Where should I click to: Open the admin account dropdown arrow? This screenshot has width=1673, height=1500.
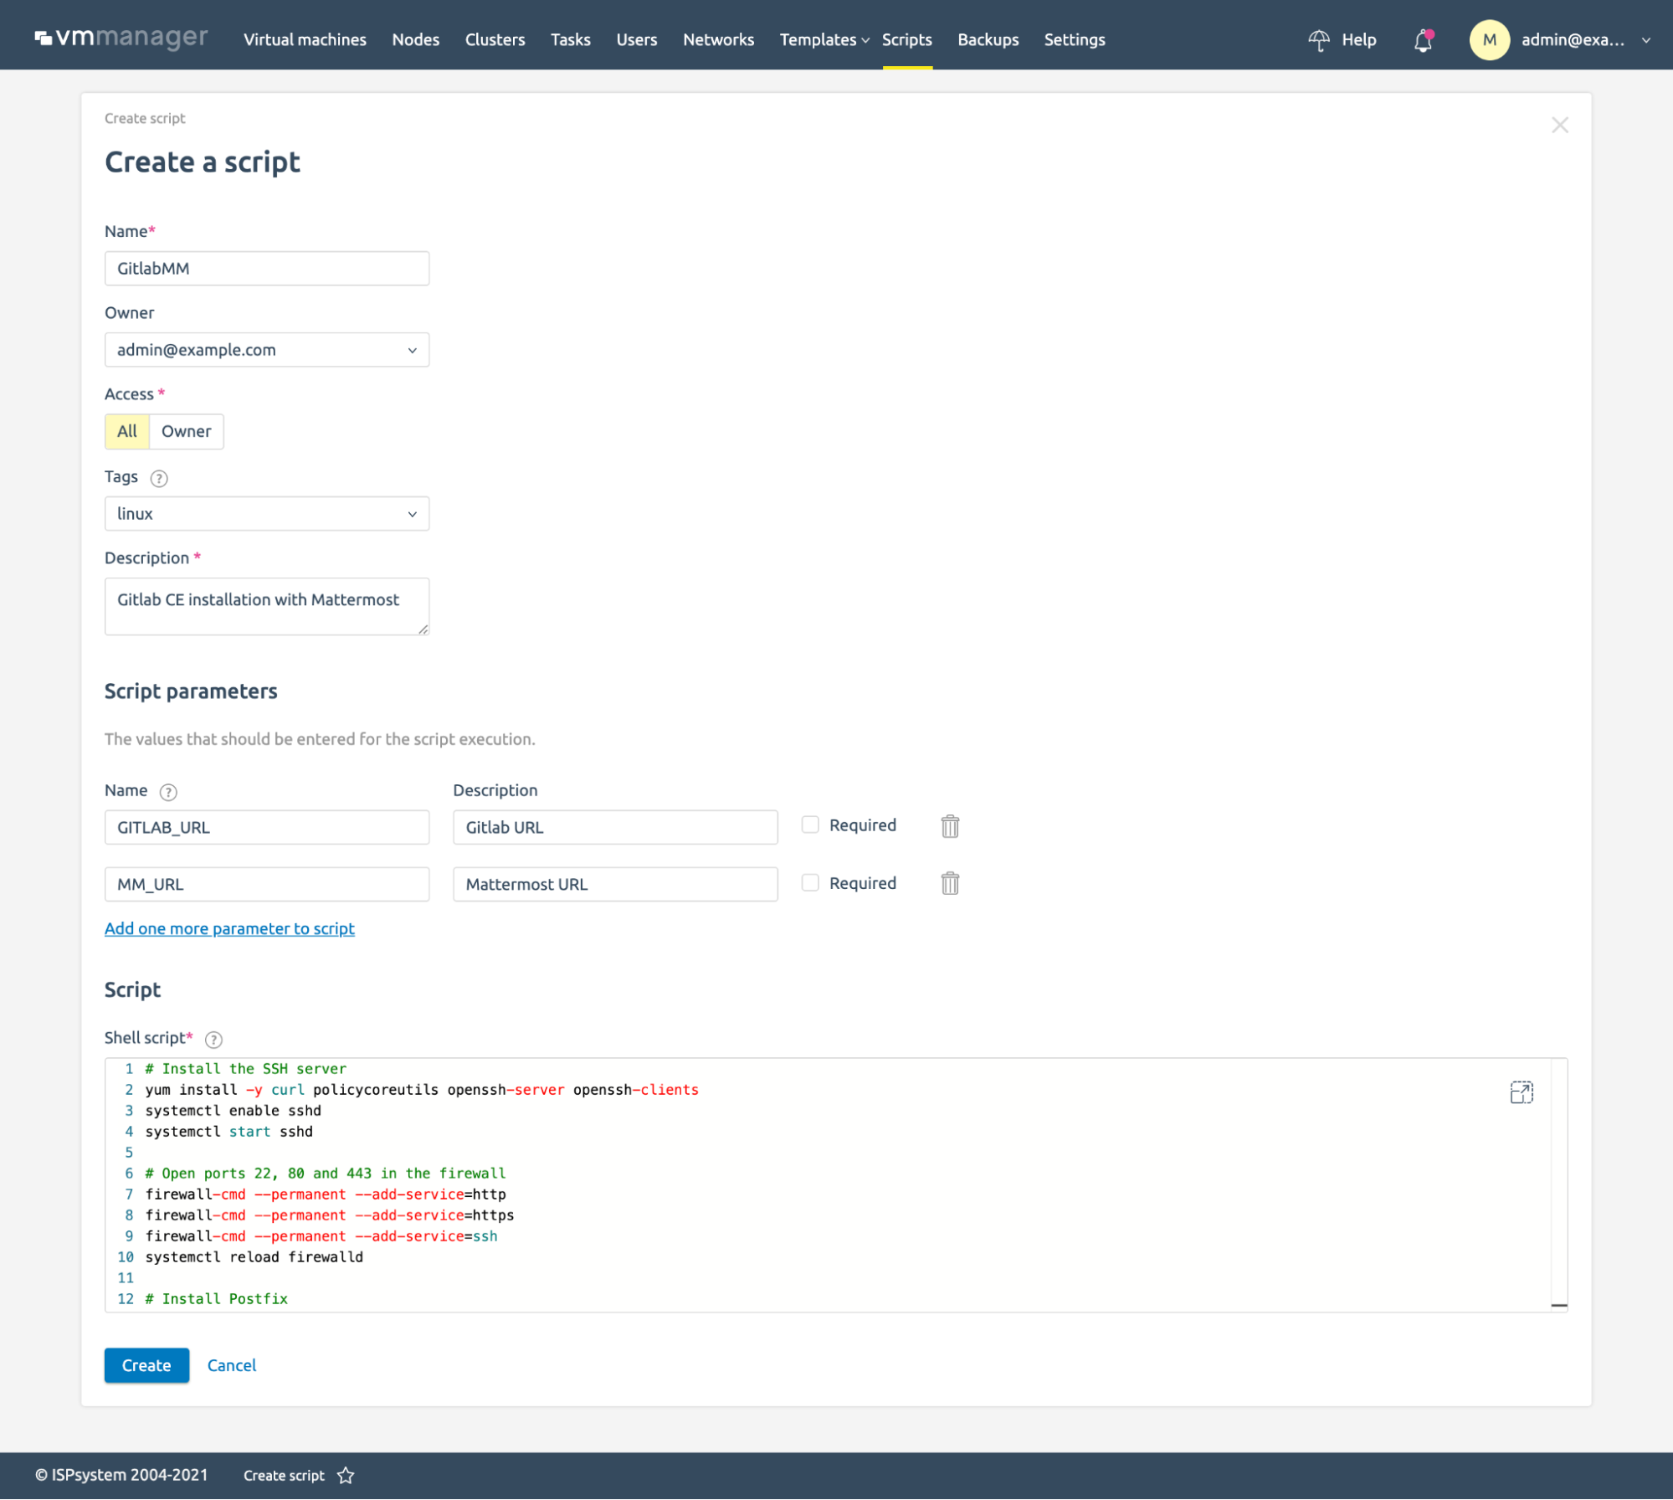point(1645,40)
